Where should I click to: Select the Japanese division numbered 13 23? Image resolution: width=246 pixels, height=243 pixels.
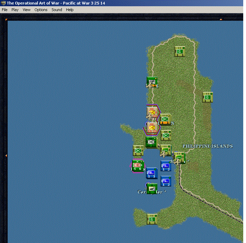point(152,128)
